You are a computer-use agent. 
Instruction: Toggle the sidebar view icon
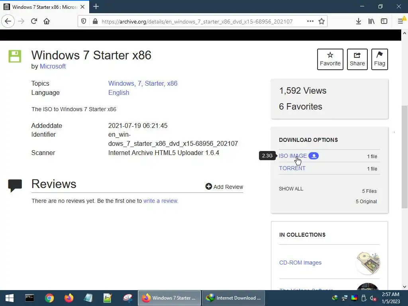tap(384, 22)
